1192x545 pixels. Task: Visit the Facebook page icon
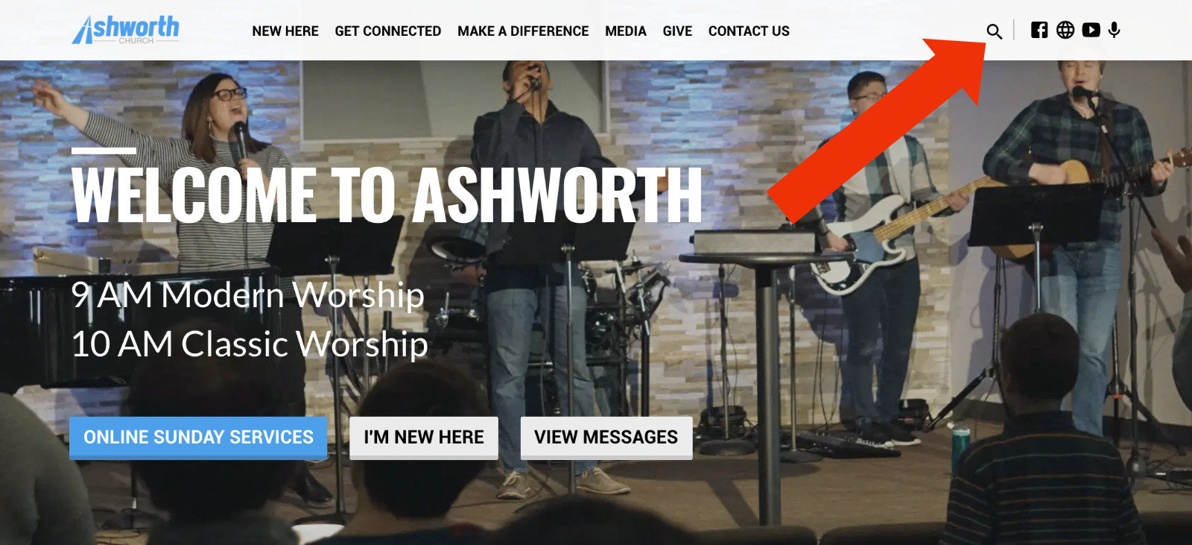point(1039,30)
